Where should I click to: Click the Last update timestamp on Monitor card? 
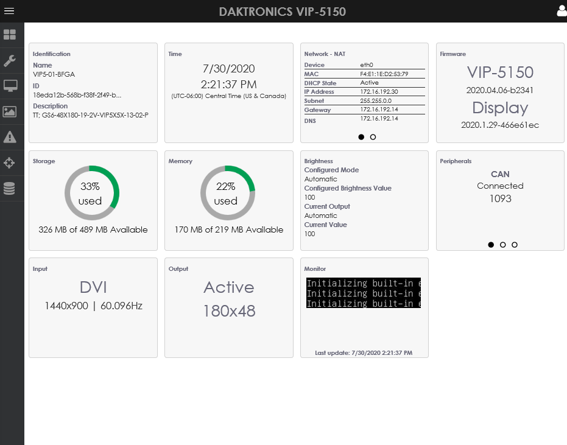(364, 352)
